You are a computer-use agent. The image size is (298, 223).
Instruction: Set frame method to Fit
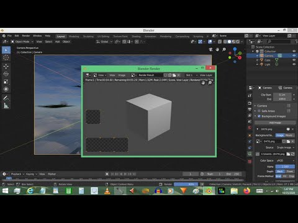[x=285, y=177]
